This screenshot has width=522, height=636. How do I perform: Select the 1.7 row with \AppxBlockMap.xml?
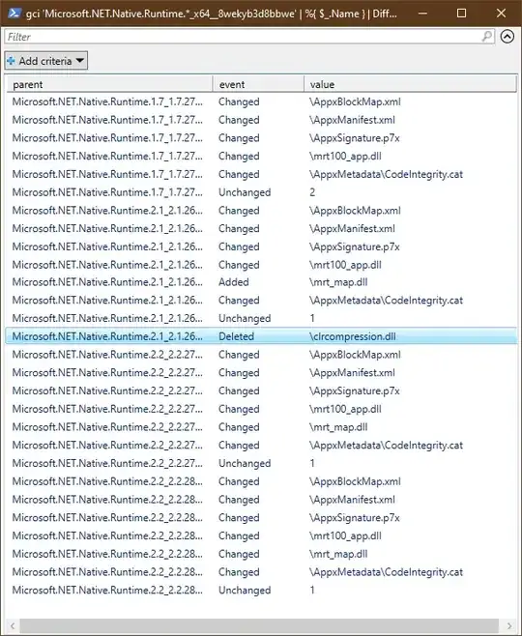[x=261, y=101]
